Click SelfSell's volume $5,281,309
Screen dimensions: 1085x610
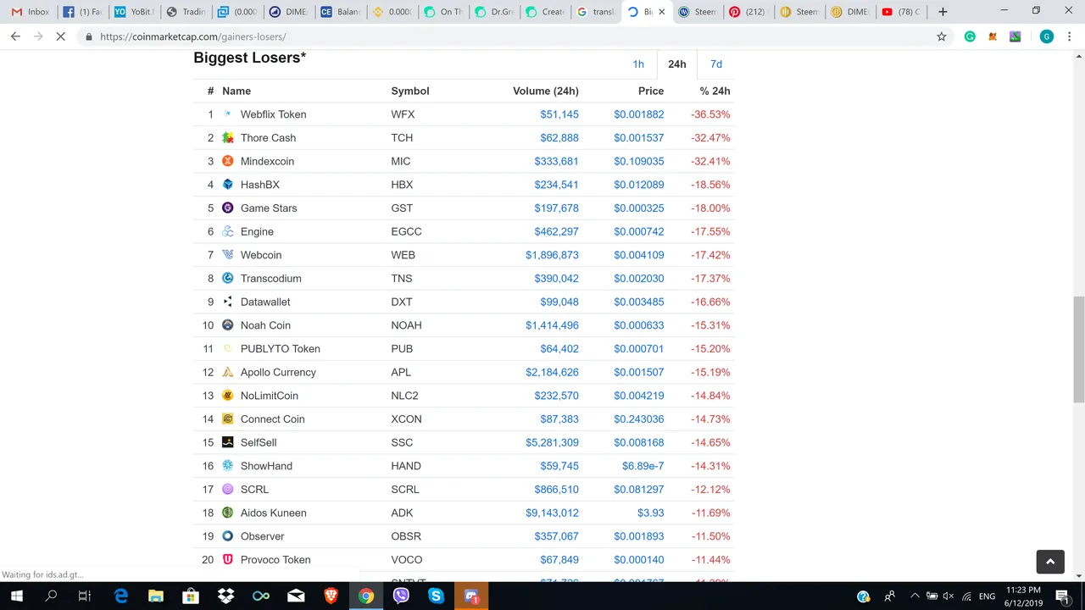pos(552,442)
